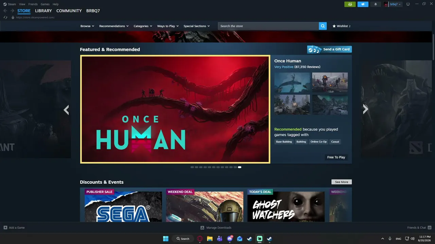This screenshot has height=244, width=435.
Task: Open the Wishlist link
Action: 341,26
